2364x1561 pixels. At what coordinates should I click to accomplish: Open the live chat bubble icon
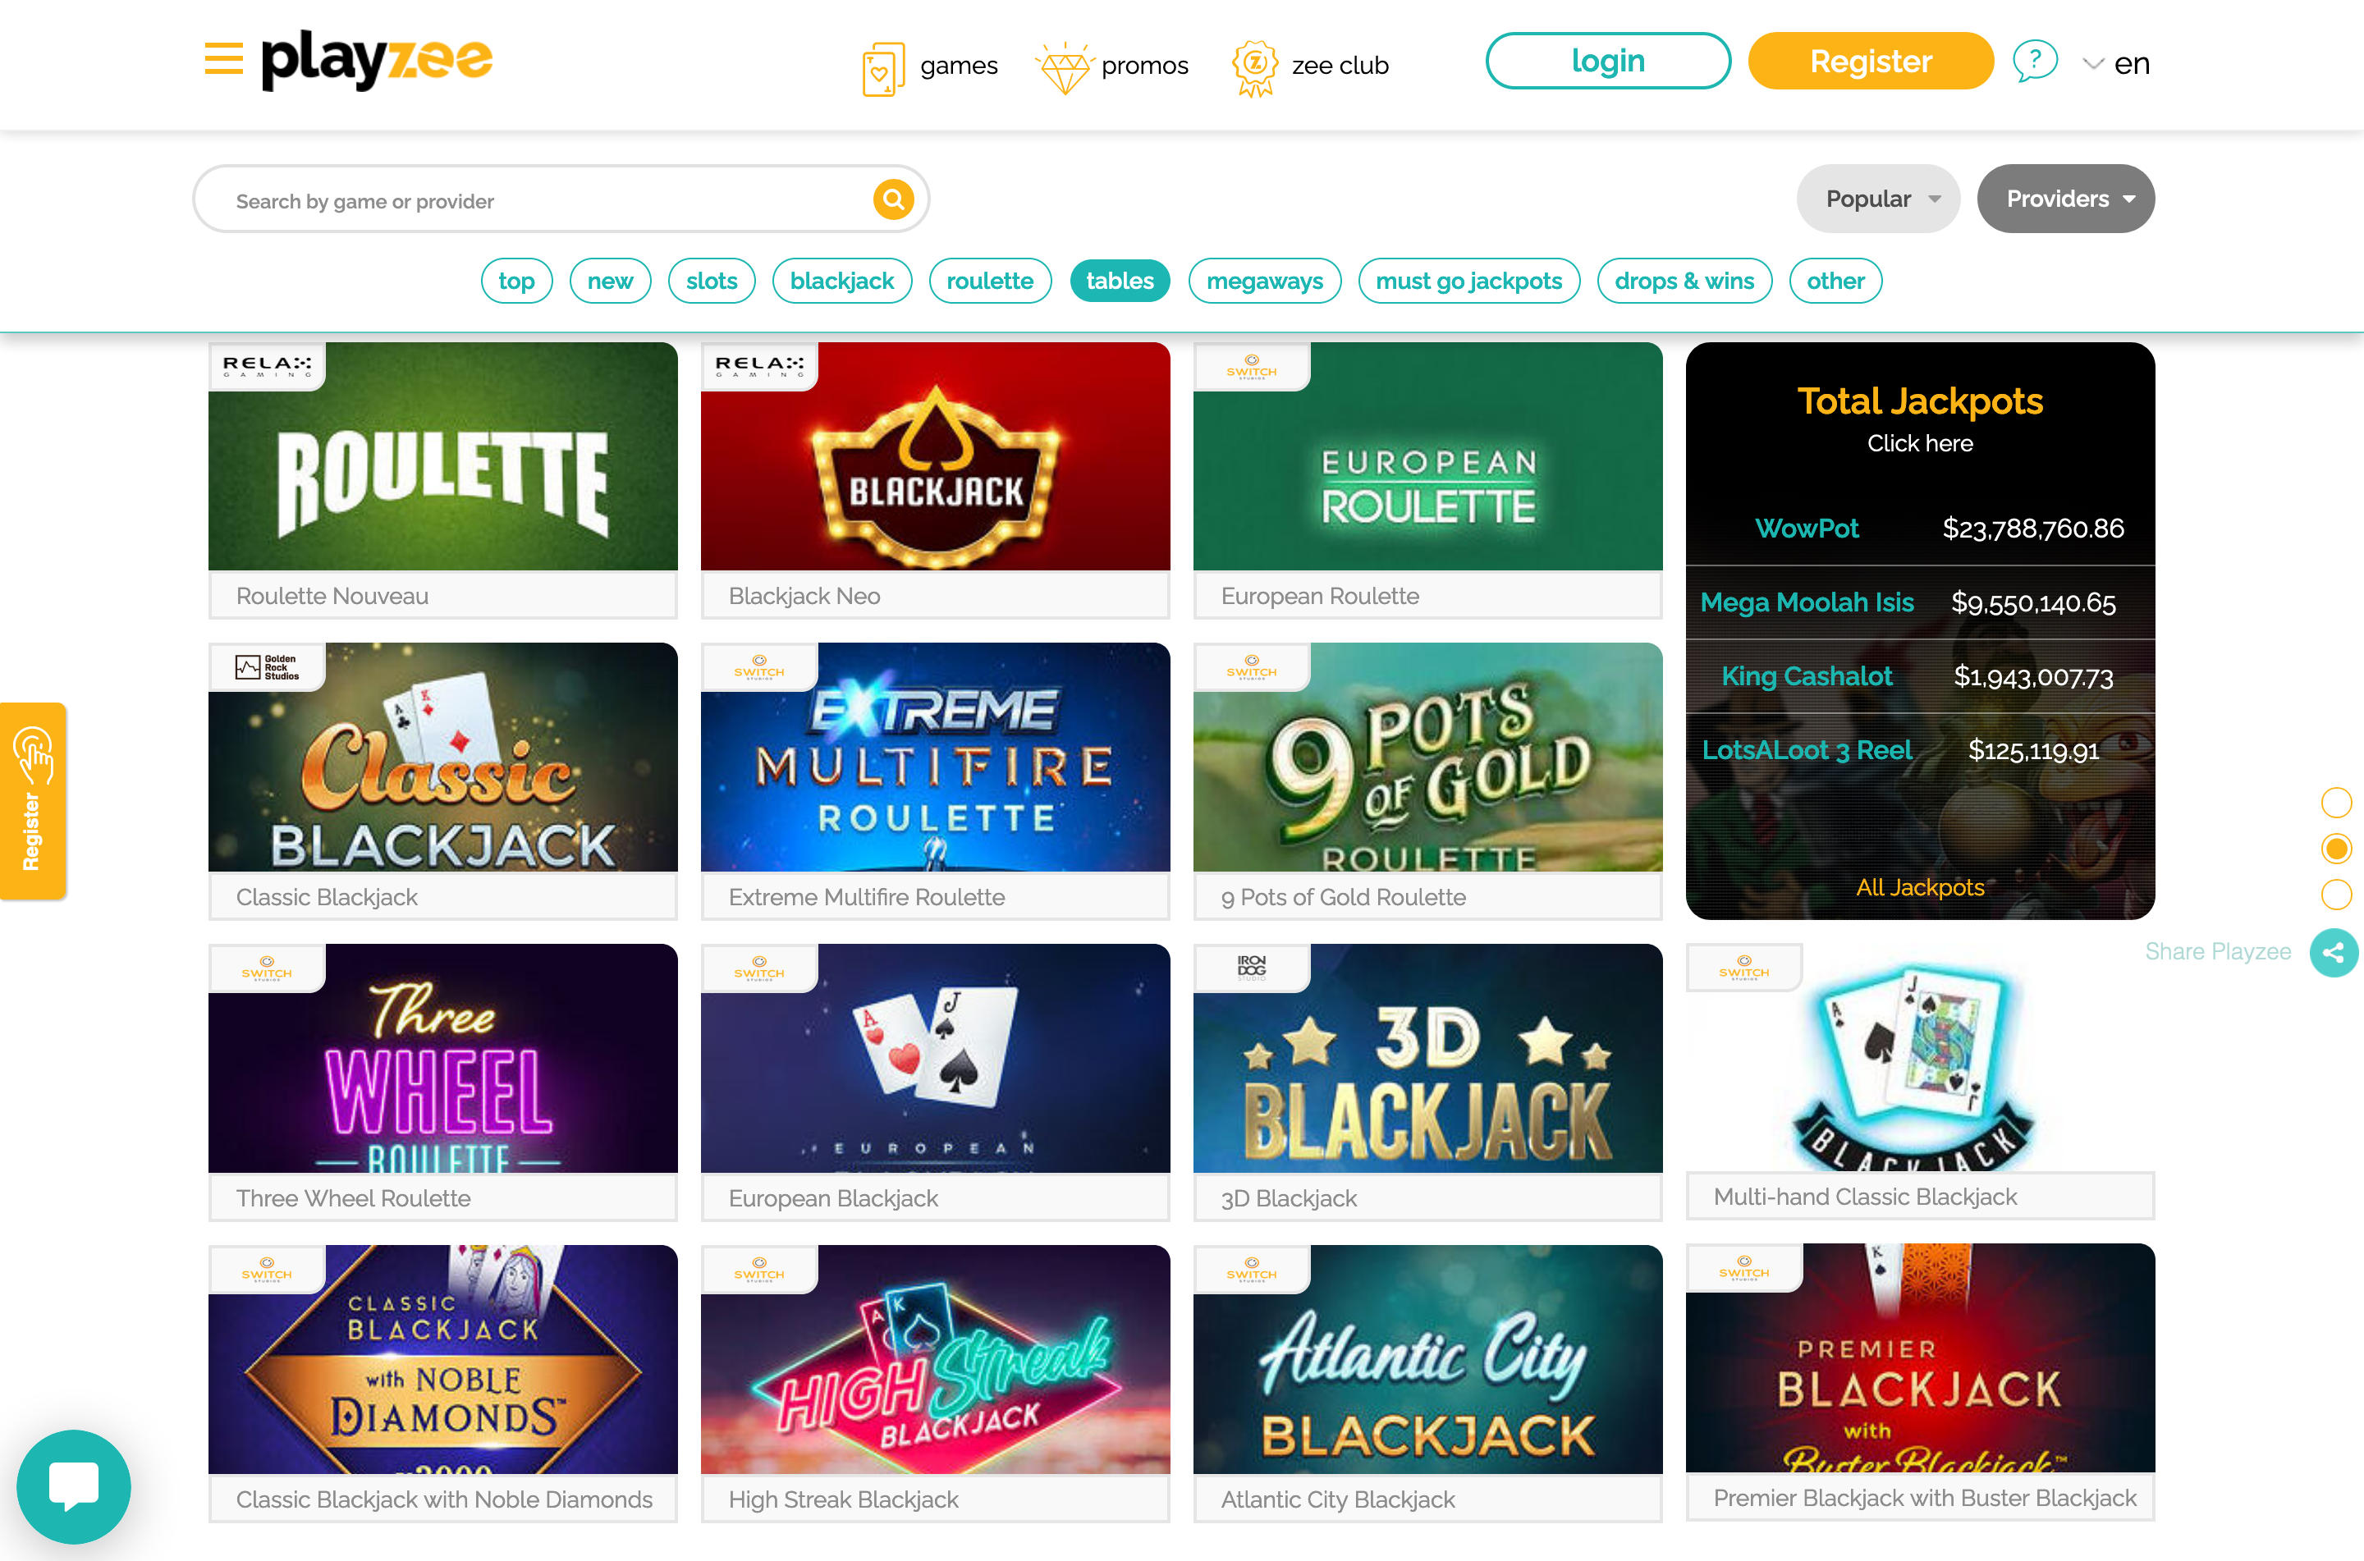(x=74, y=1486)
